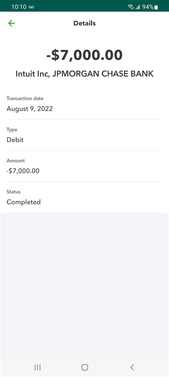Tap the Android back chevron
Screen dimensions: 169x377
(x=132, y=367)
